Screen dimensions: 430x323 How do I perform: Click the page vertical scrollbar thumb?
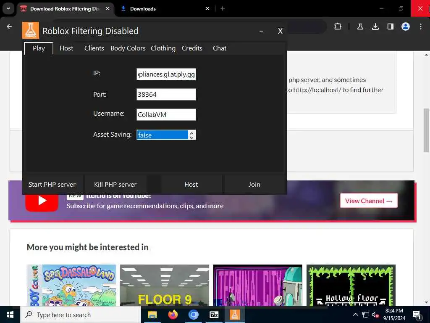pyautogui.click(x=426, y=130)
